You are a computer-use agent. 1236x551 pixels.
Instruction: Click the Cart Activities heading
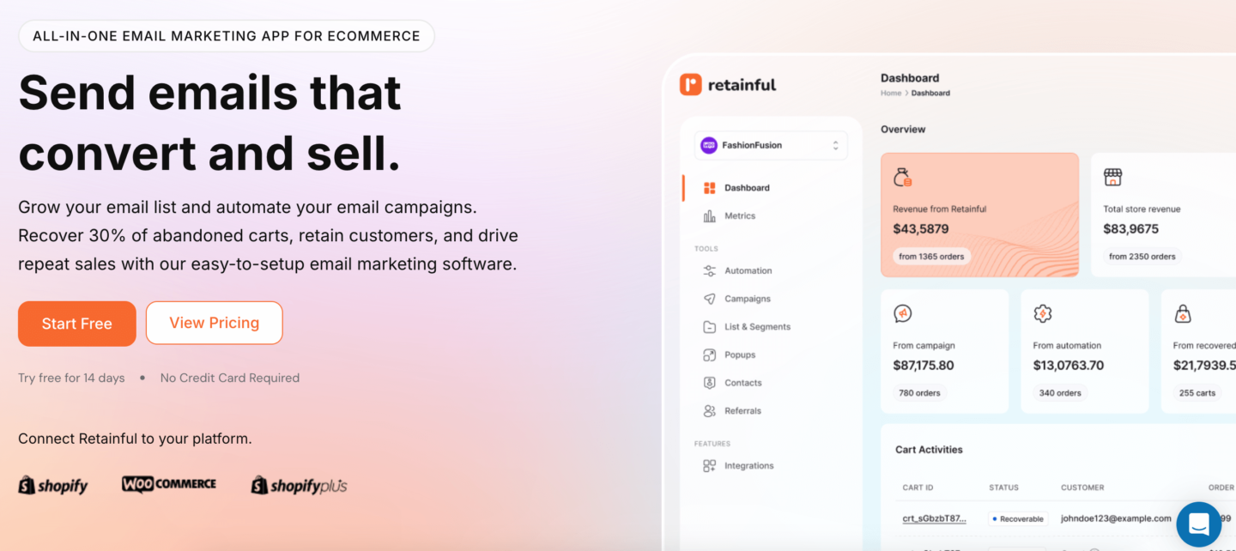point(929,450)
